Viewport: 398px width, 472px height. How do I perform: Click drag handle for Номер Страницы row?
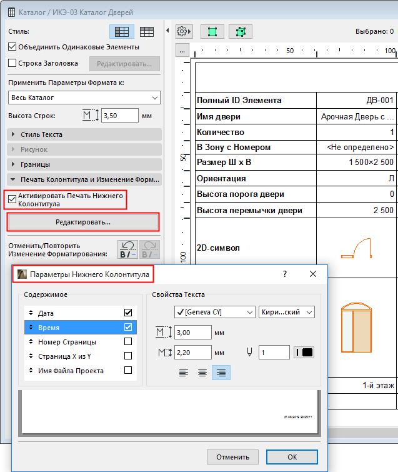(31, 342)
